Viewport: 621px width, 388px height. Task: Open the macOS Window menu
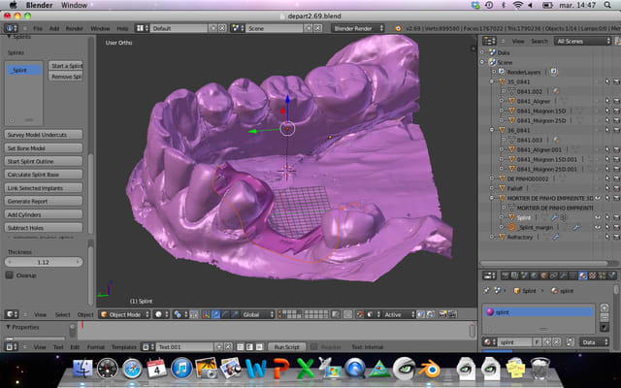[x=74, y=5]
